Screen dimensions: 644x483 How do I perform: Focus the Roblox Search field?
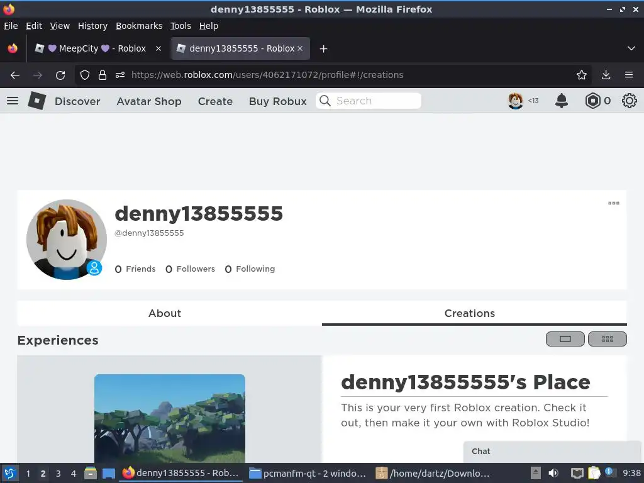pos(369,101)
